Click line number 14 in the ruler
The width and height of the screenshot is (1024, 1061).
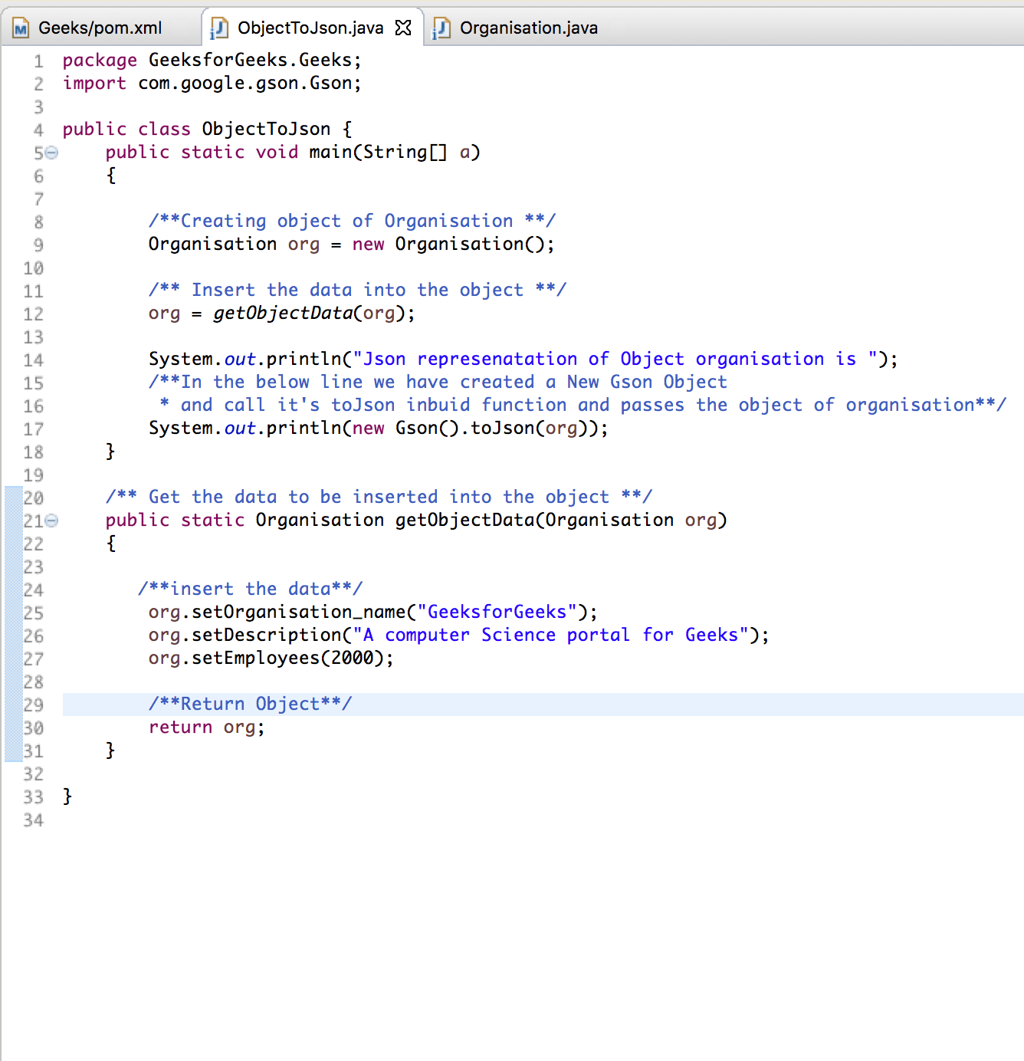coord(34,359)
